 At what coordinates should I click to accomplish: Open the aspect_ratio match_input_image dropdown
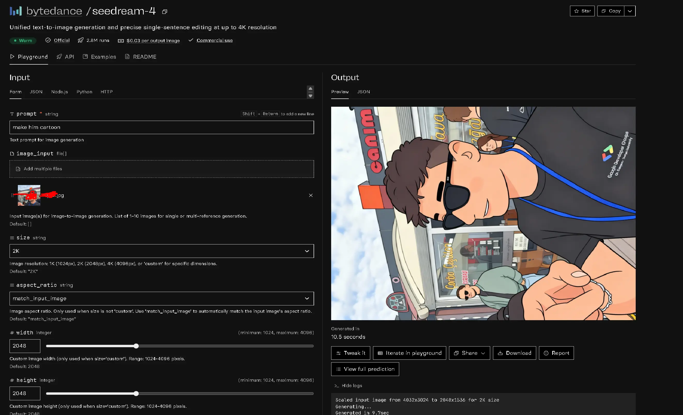(x=162, y=298)
